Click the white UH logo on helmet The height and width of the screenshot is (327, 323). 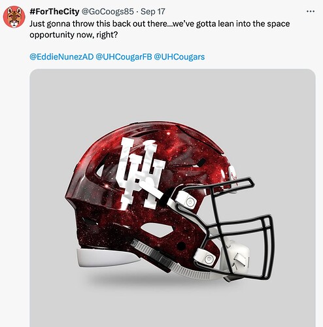pos(141,174)
